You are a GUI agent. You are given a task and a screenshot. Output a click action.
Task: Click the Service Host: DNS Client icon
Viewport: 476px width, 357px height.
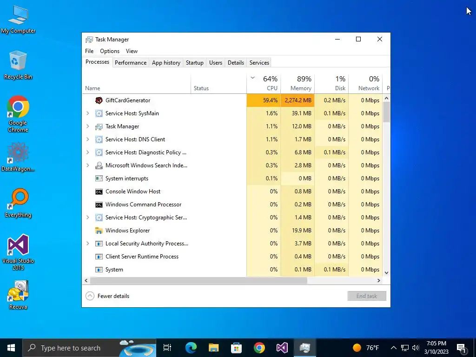(99, 139)
